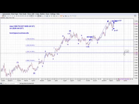This screenshot has height=104, width=139.
Task: Open the Lines menu
Action: coord(37,14)
